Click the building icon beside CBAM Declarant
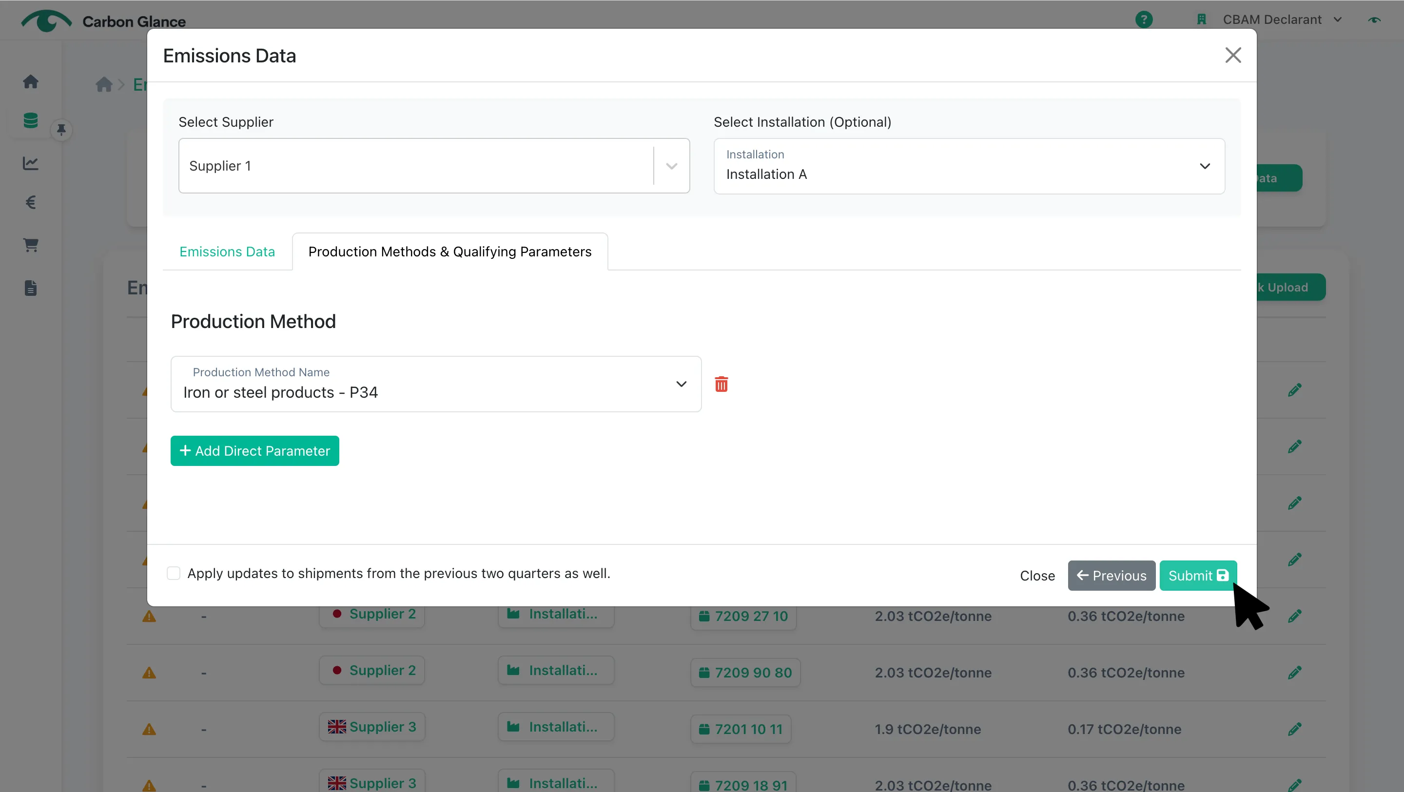This screenshot has width=1404, height=792. [x=1201, y=19]
